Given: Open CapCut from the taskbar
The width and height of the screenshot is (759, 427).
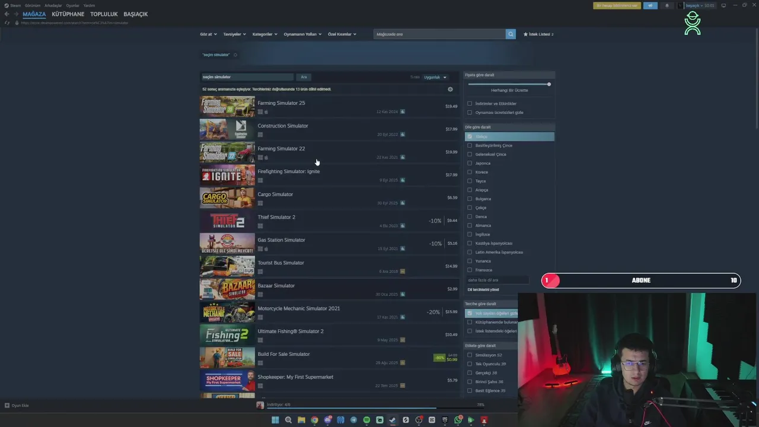Looking at the screenshot, I should click(x=432, y=420).
